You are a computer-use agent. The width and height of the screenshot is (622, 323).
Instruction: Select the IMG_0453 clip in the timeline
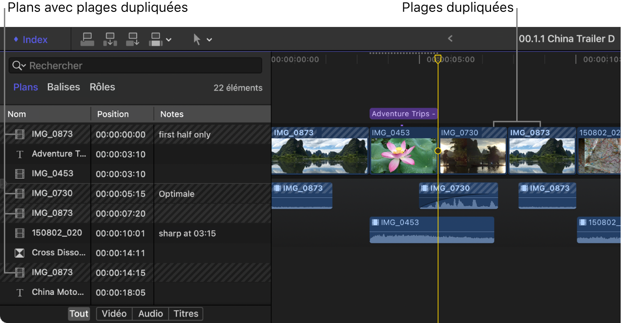(402, 151)
